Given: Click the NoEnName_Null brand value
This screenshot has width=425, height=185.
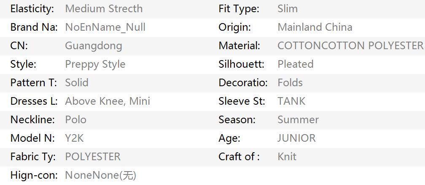Looking at the screenshot, I should click(105, 27).
